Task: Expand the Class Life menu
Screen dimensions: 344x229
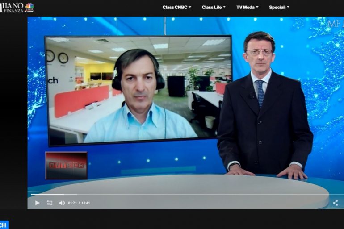Action: [214, 7]
